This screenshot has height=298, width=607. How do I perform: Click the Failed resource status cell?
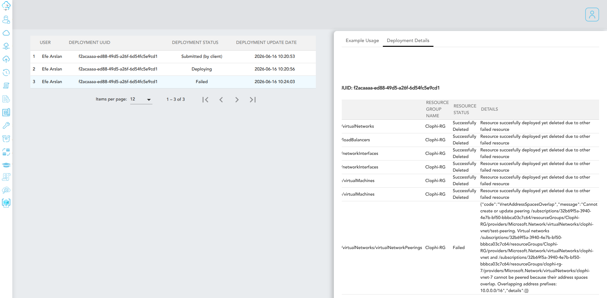[x=459, y=247]
